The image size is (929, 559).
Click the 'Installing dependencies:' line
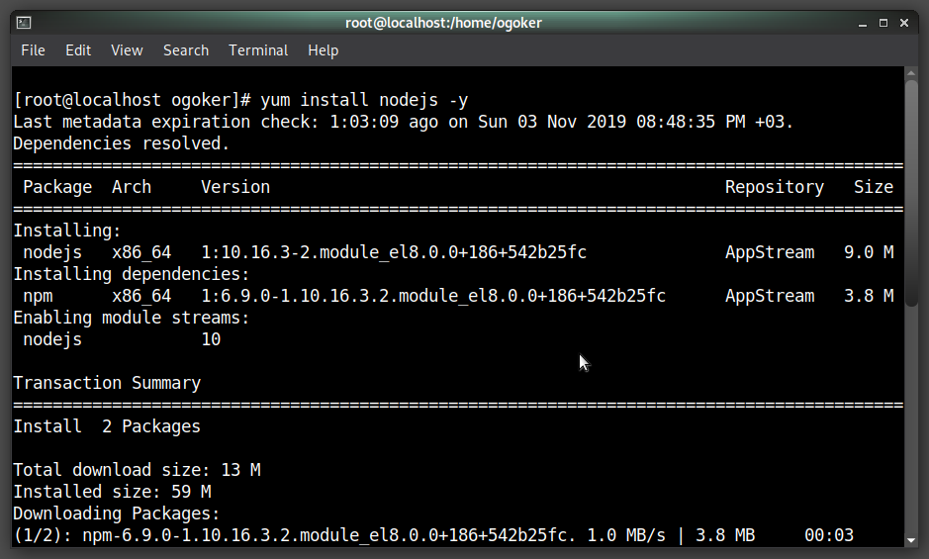point(132,274)
